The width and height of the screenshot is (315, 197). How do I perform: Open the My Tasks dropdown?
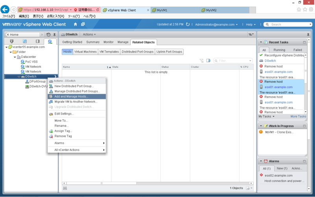[x=267, y=116]
